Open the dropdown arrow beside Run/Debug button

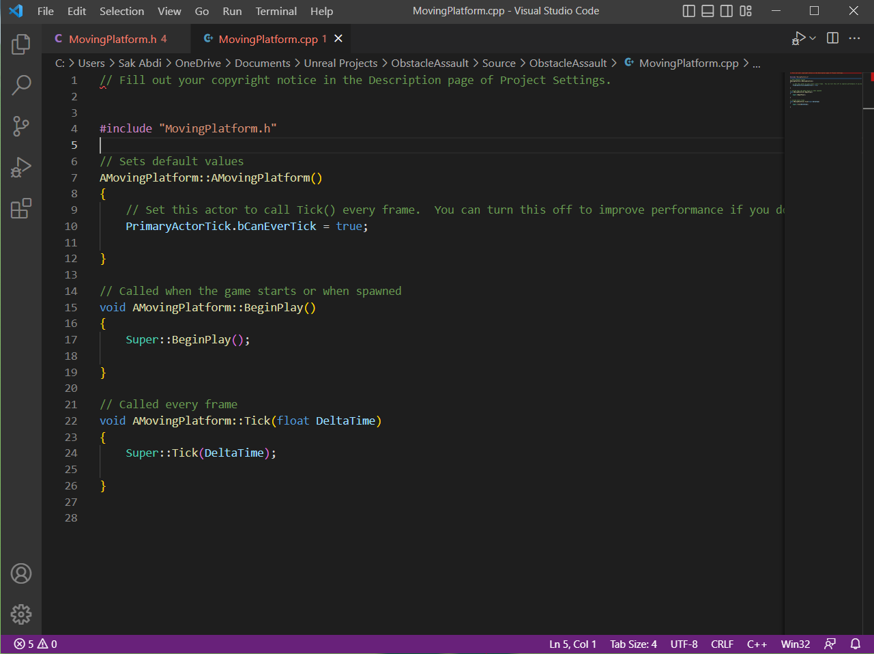pyautogui.click(x=813, y=38)
